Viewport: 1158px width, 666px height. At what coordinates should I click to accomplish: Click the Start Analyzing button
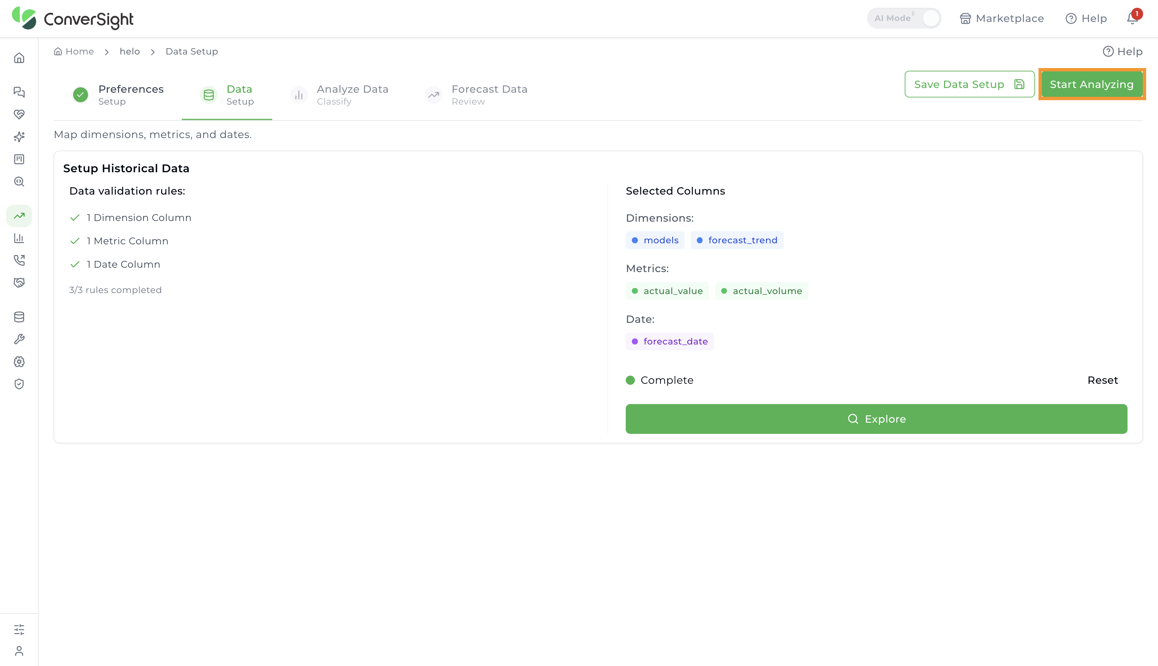(x=1092, y=84)
